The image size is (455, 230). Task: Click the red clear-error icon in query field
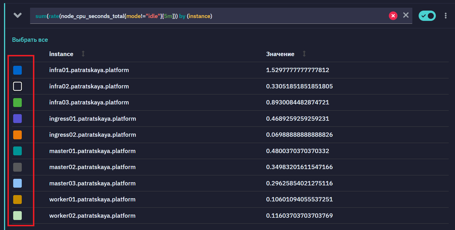[393, 16]
